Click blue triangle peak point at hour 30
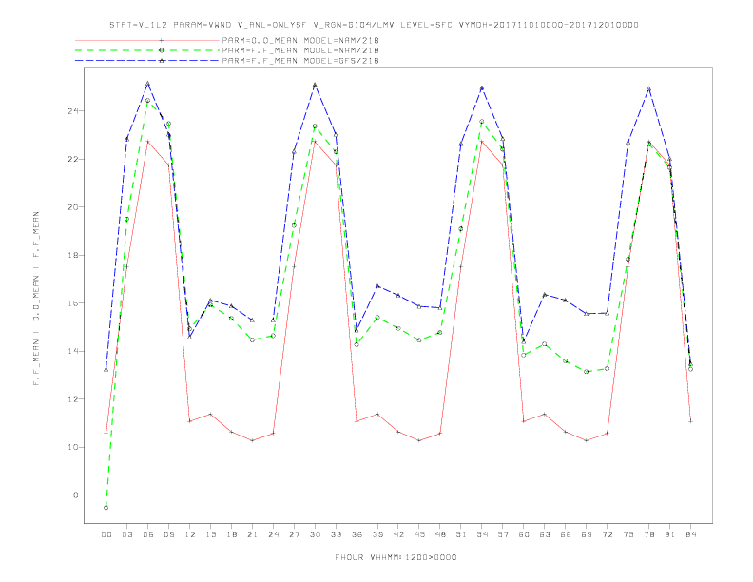Viewport: 753px width, 582px height. (x=315, y=85)
